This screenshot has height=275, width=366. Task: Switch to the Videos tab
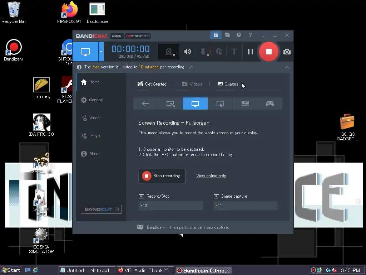click(x=192, y=84)
